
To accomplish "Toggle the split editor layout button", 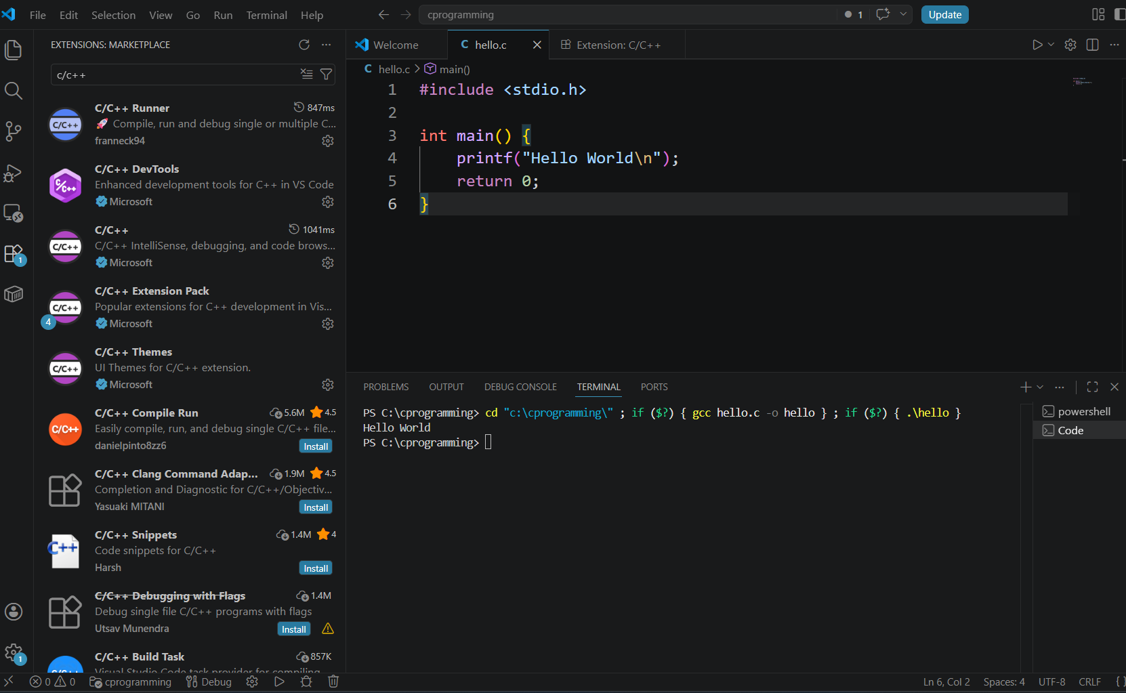I will pos(1092,45).
